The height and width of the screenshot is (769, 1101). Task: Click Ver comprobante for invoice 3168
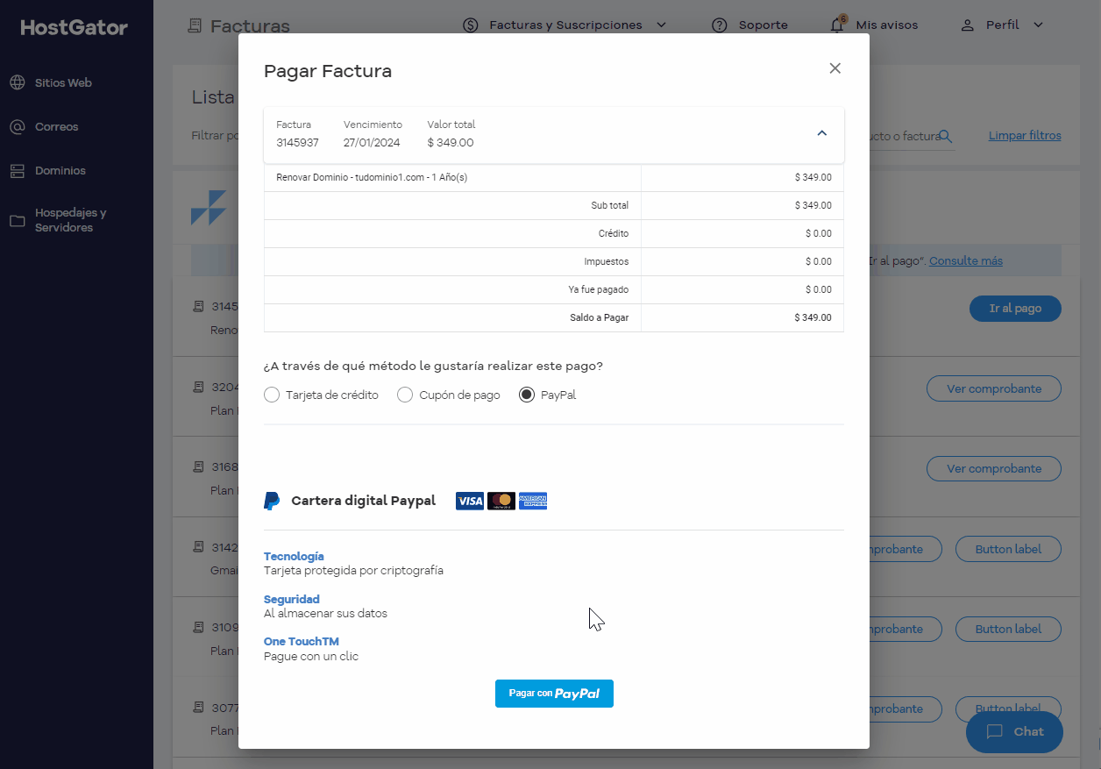click(994, 468)
